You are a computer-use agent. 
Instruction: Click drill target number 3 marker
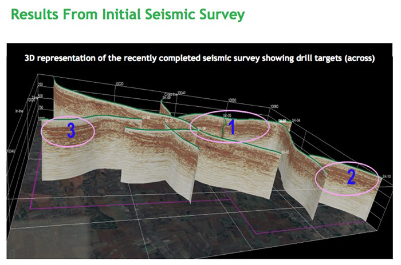pos(70,131)
